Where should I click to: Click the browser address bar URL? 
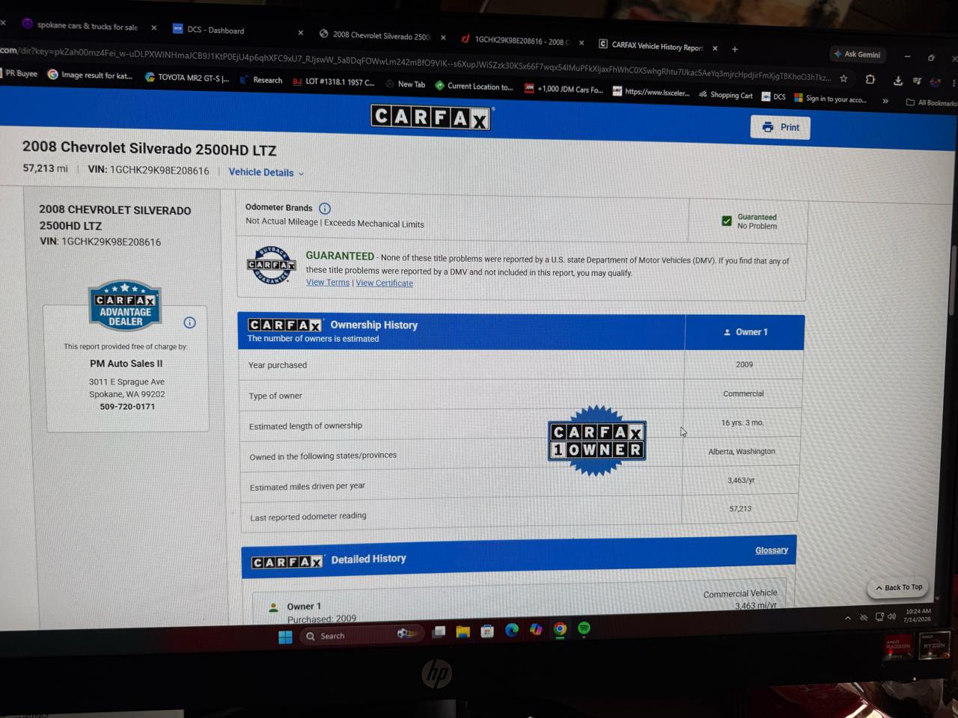pos(415,65)
